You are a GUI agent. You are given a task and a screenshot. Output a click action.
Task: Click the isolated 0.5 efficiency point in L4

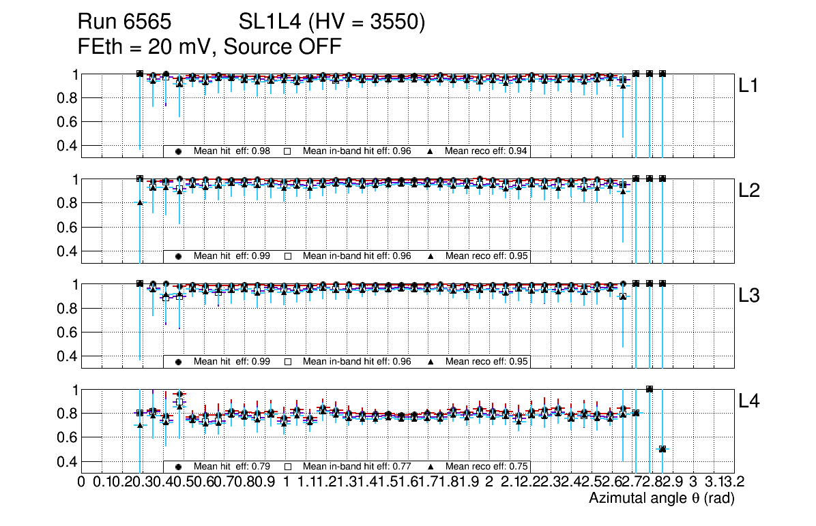point(662,449)
